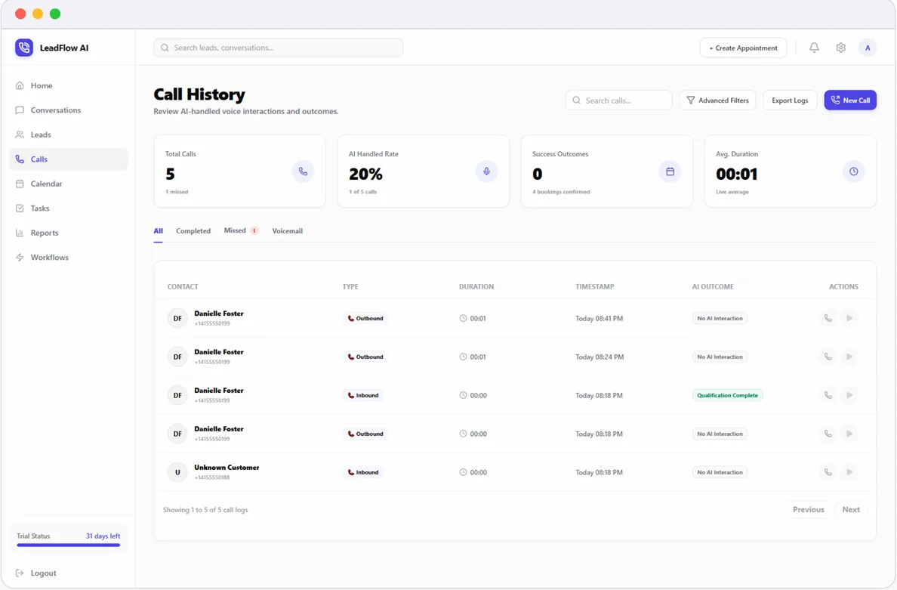897x590 pixels.
Task: Click the 31 days left link
Action: (x=103, y=536)
